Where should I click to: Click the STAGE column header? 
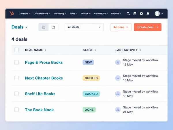pos(88,50)
